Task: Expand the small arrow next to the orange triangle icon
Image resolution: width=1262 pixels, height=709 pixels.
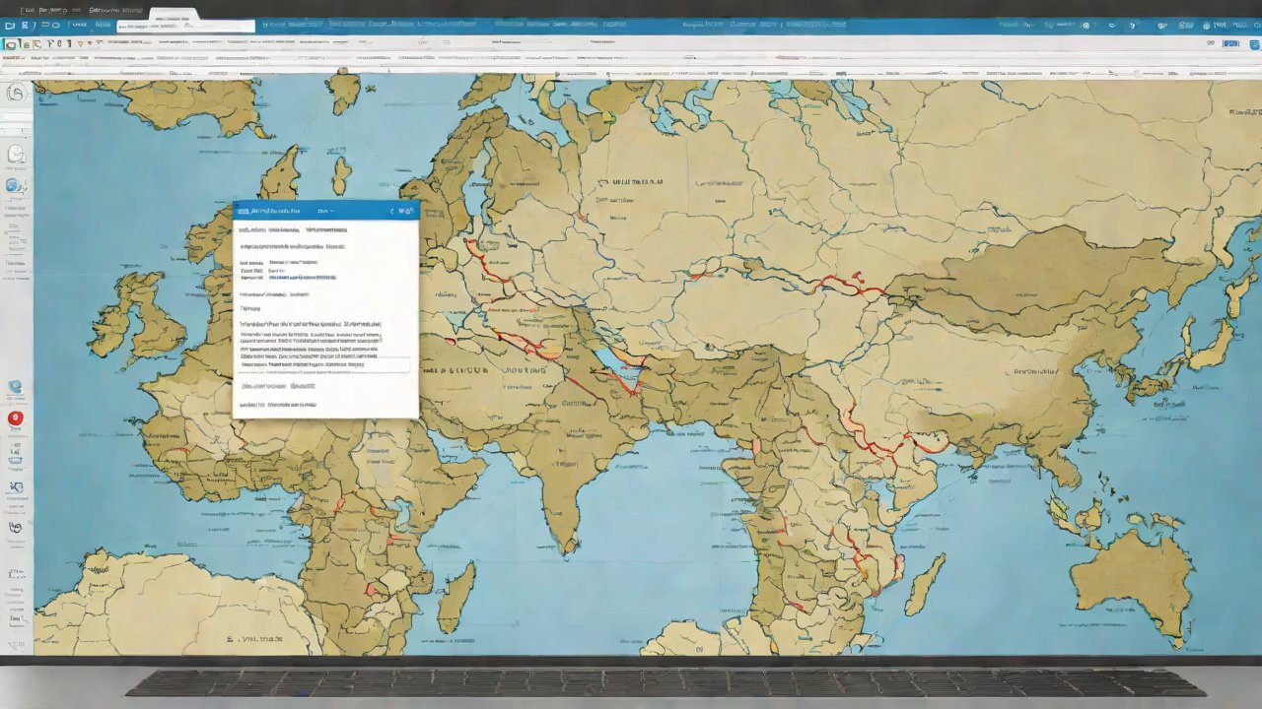Action: click(92, 44)
